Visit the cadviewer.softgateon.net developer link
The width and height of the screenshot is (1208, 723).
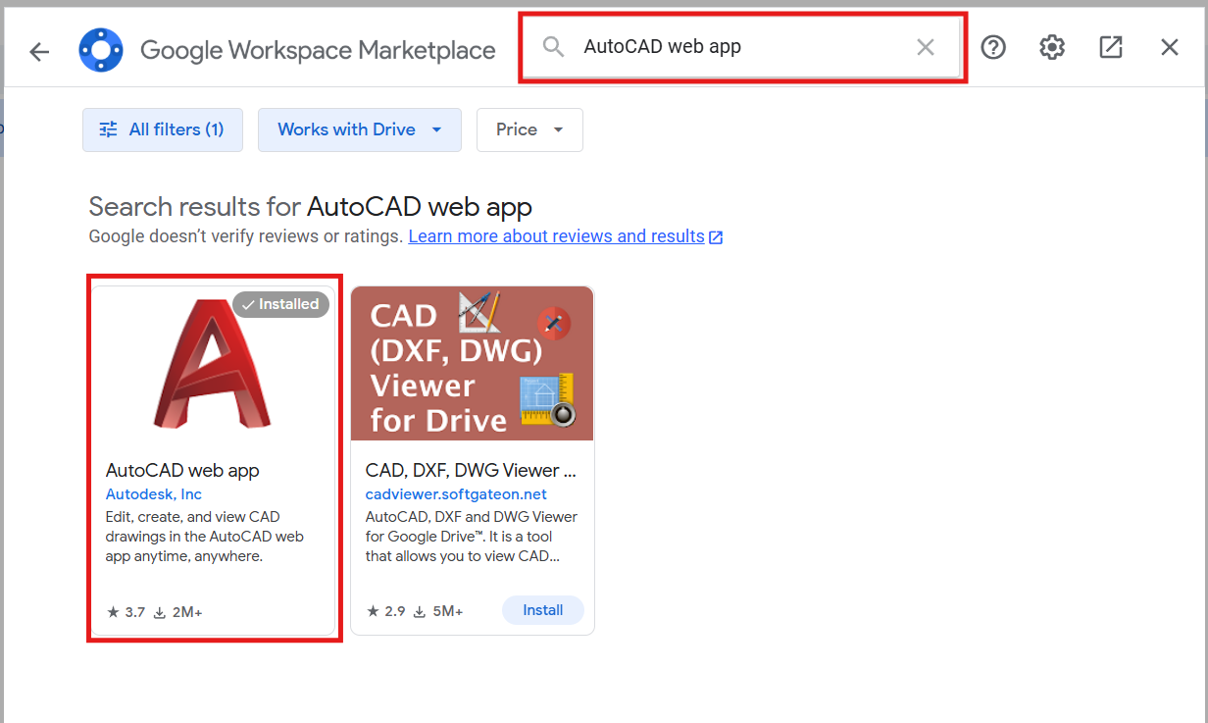pos(455,493)
